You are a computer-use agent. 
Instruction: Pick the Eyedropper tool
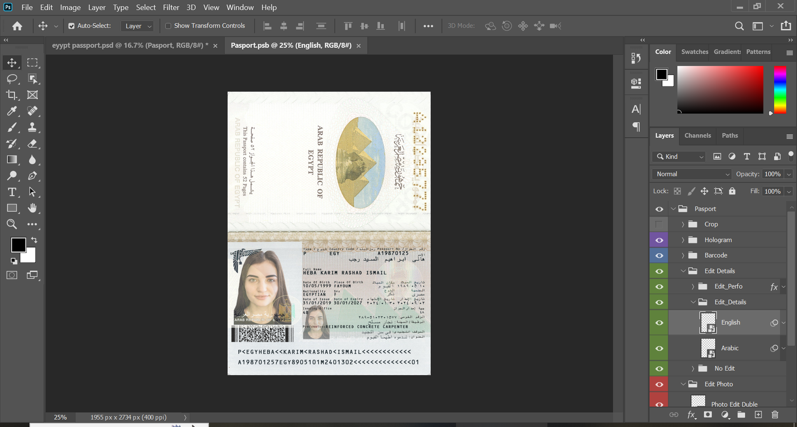(x=12, y=111)
